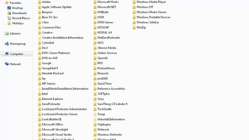
Task: Select the Windows Media Player folder name
Action: click(x=151, y=2)
